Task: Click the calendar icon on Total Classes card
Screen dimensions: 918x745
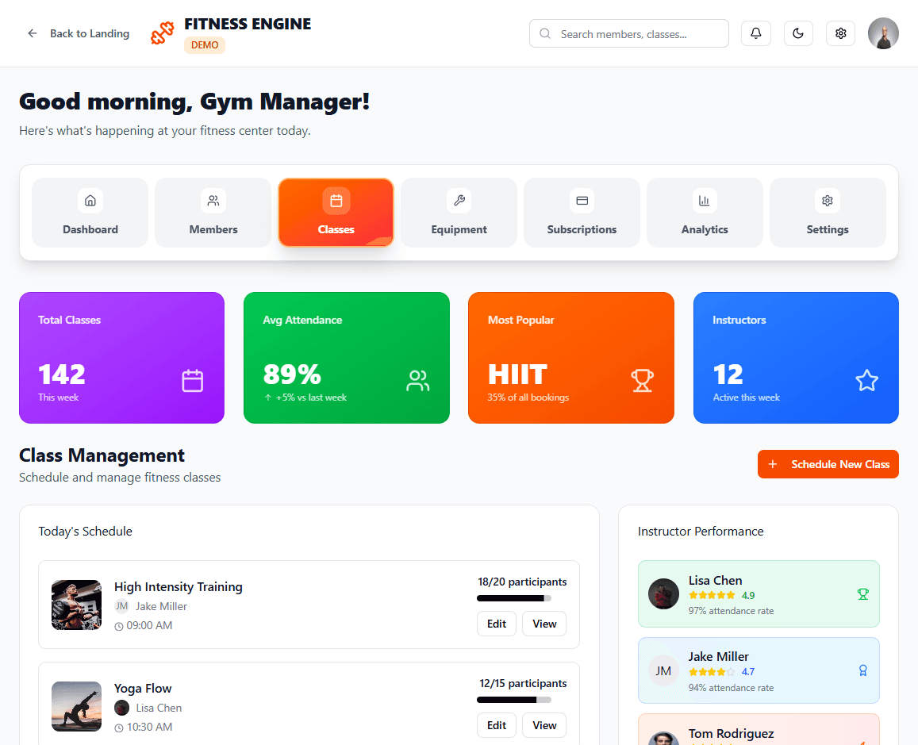Action: (x=193, y=380)
